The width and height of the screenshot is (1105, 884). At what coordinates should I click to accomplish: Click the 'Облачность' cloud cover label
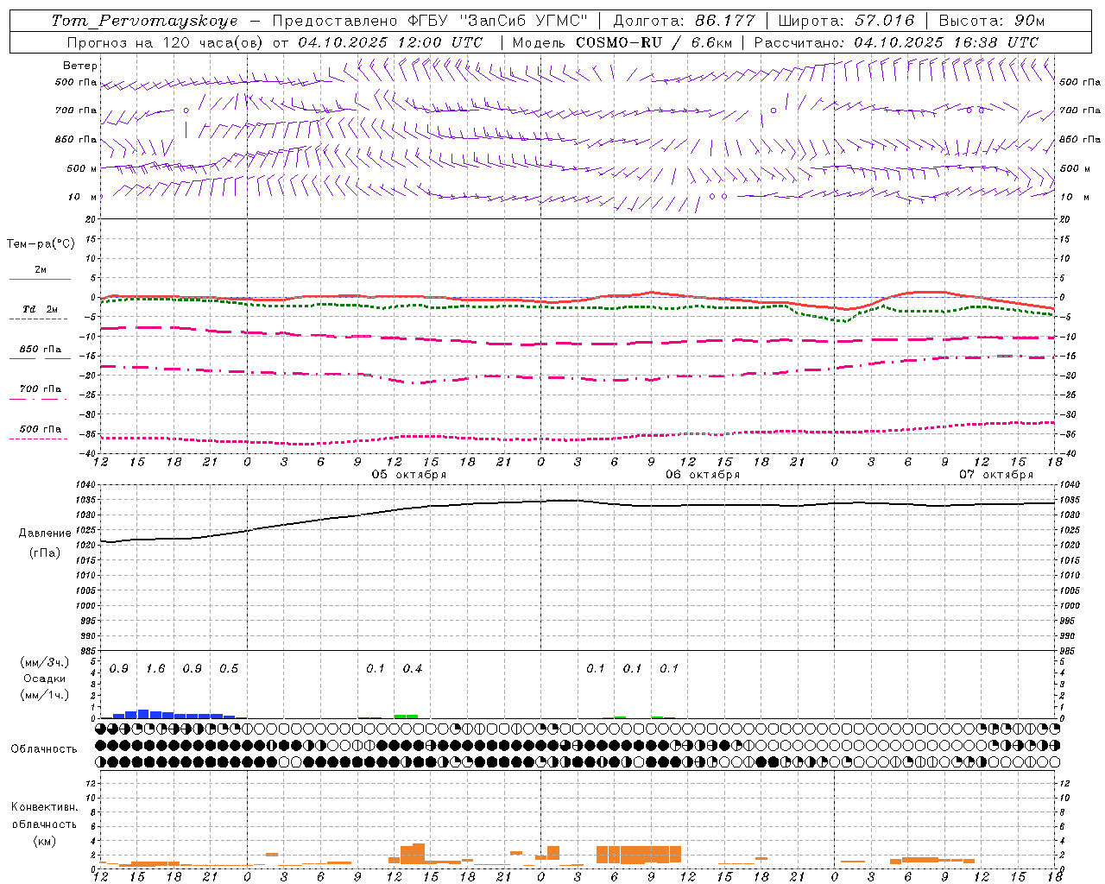(x=44, y=748)
